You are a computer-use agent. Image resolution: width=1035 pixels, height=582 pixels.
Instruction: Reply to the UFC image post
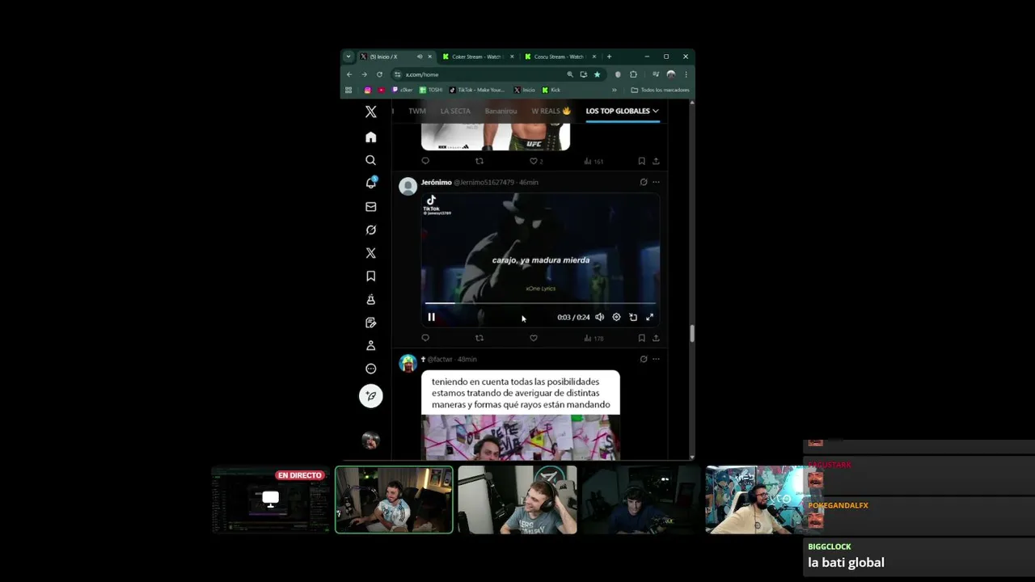(425, 161)
